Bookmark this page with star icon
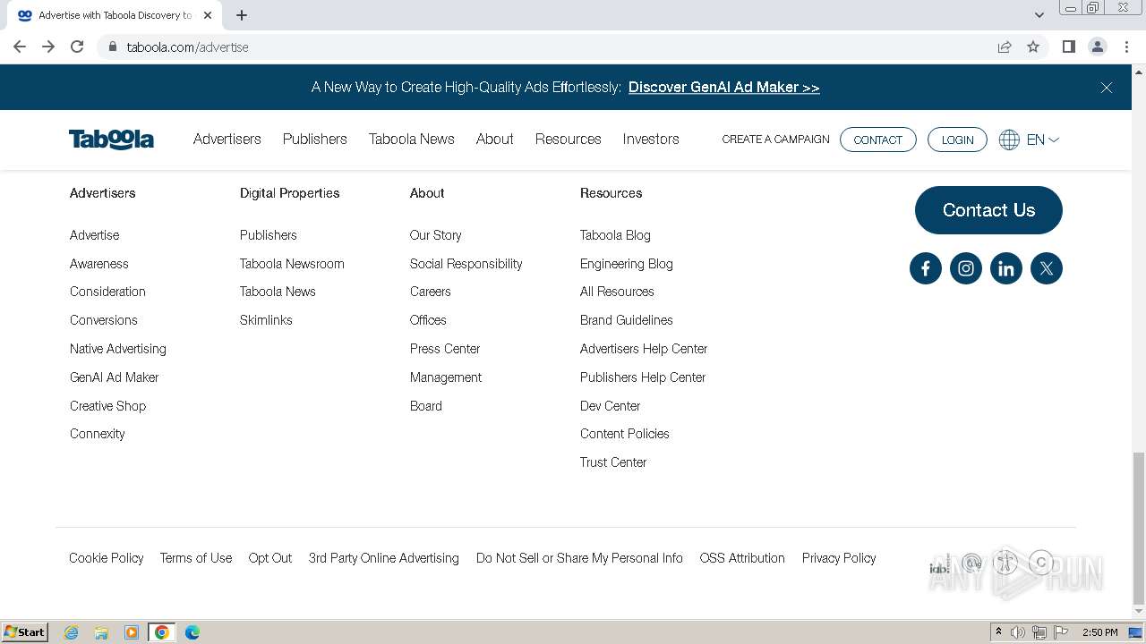 click(1033, 47)
